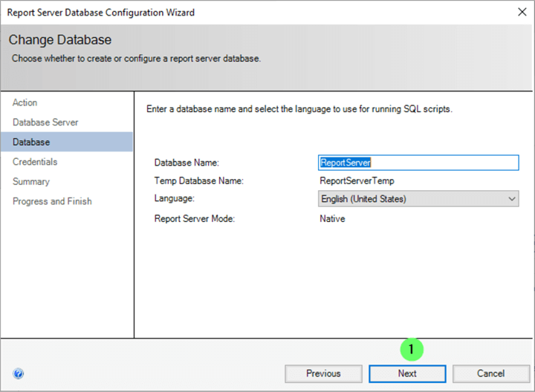Click the green number 1 callout marker
The height and width of the screenshot is (392, 535).
pos(411,349)
